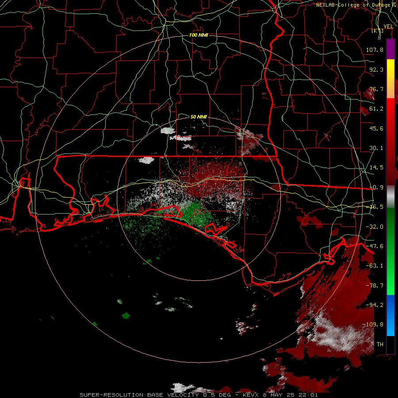Viewport: 398px width, 398px height.
Task: Click the 107.8 legend value
Action: 375,50
